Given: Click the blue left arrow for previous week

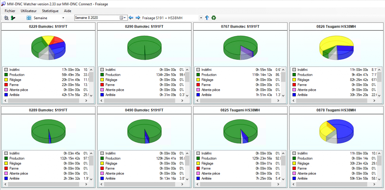Looking at the screenshot, I should coord(131,18).
